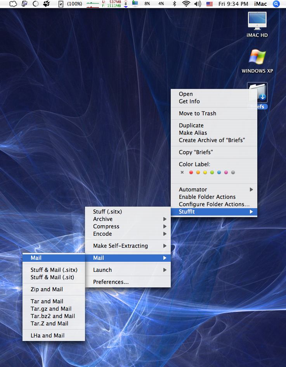286x367 pixels.
Task: Click the clock showing Fri 9:34 PM
Action: coord(233,4)
